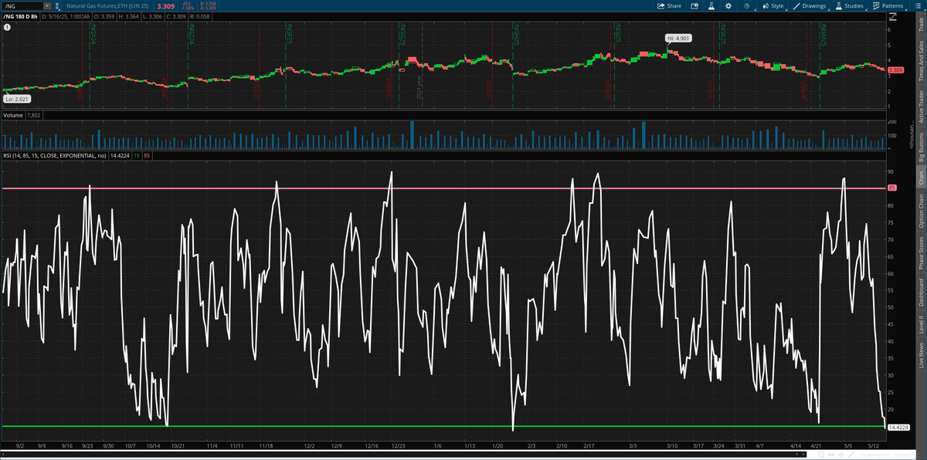Click the RSI study title label
This screenshot has width=927, height=460.
pos(56,155)
